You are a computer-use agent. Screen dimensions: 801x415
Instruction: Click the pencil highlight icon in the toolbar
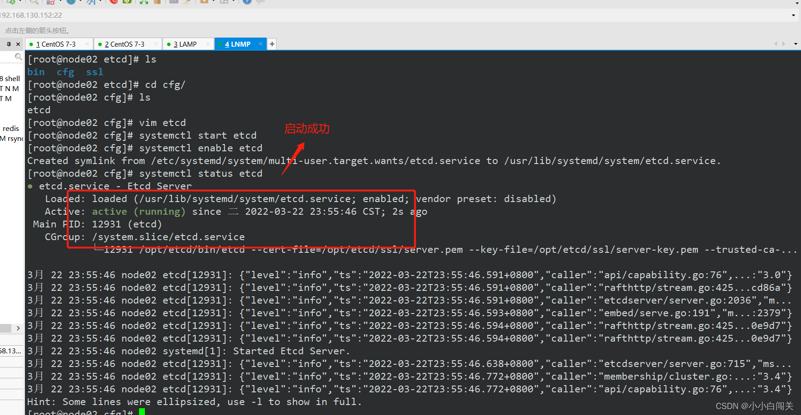pyautogui.click(x=187, y=2)
